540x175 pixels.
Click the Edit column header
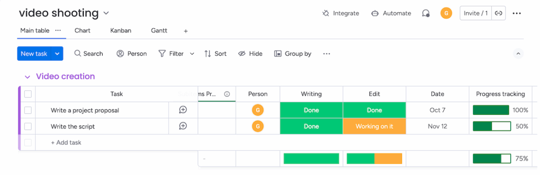[374, 94]
